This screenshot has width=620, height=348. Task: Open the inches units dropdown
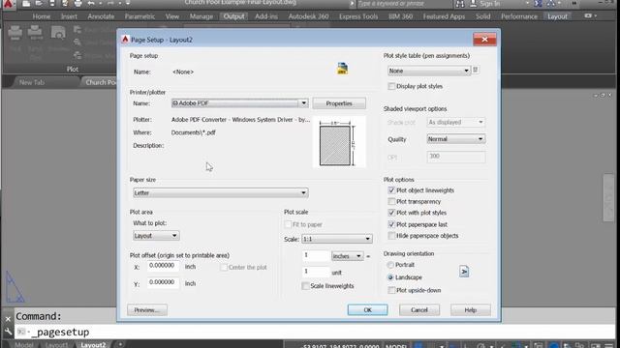coord(347,256)
